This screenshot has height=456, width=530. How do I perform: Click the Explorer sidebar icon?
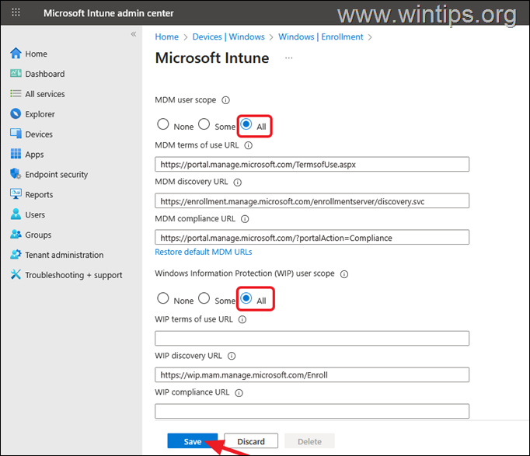[16, 114]
